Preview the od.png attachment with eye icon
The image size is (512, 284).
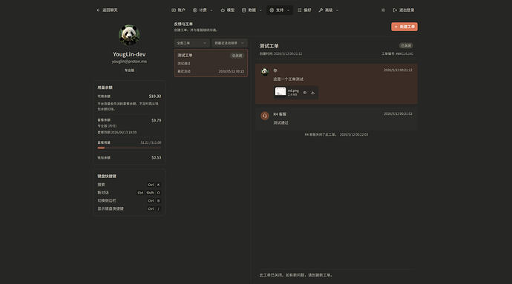(x=305, y=93)
